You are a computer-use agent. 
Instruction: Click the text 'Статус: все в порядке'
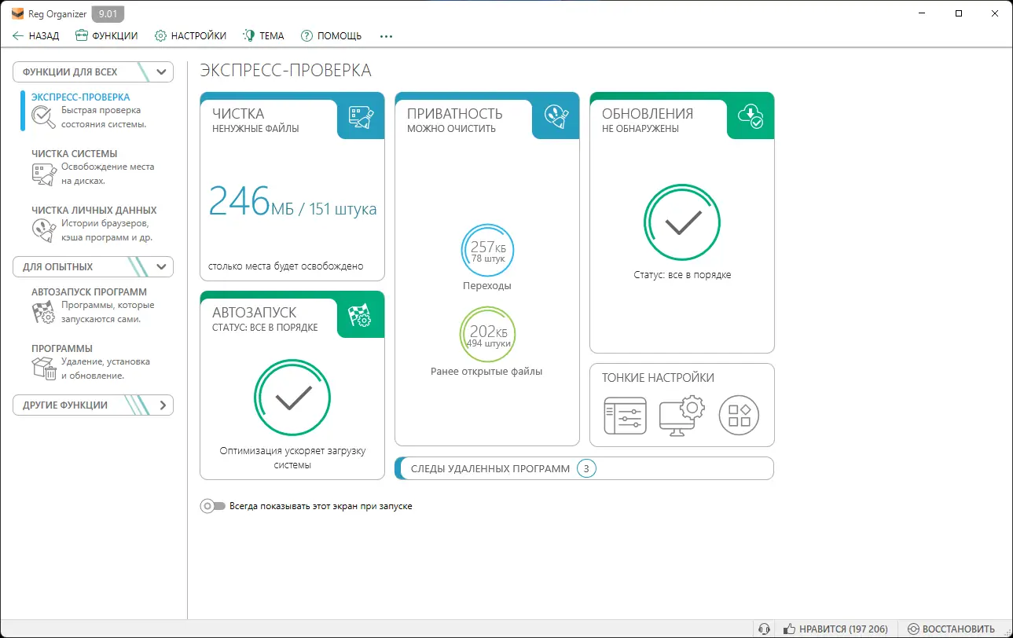682,275
